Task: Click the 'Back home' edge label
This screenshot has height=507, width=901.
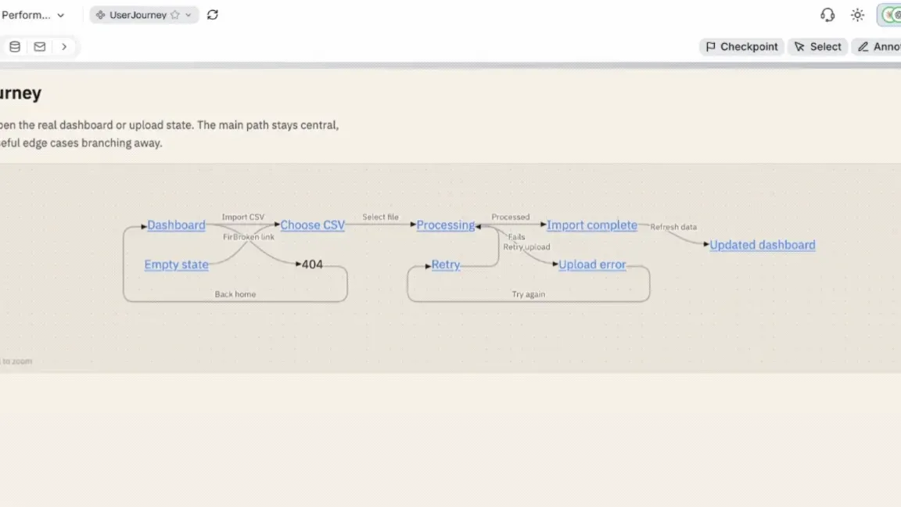Action: pyautogui.click(x=235, y=294)
